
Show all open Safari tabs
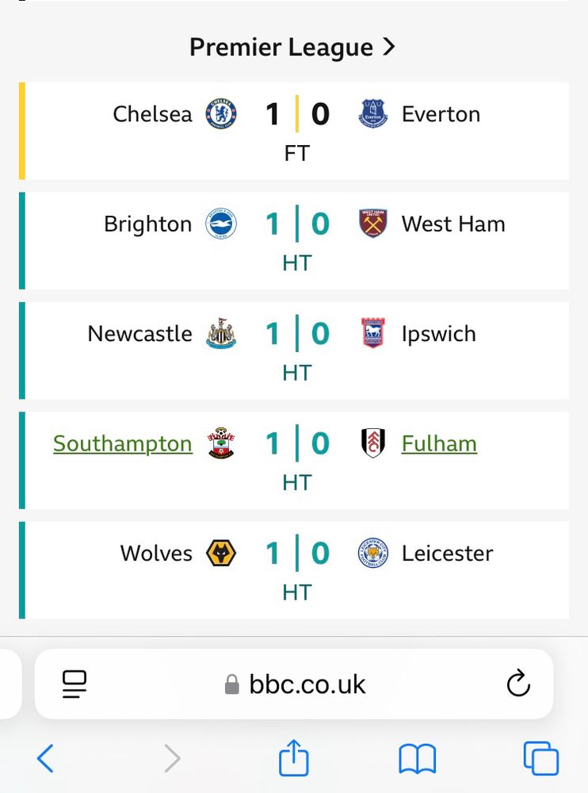[540, 759]
